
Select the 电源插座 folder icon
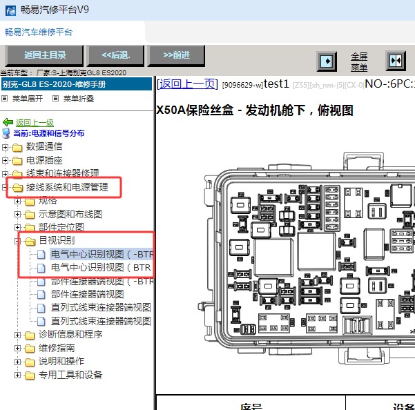(x=17, y=161)
